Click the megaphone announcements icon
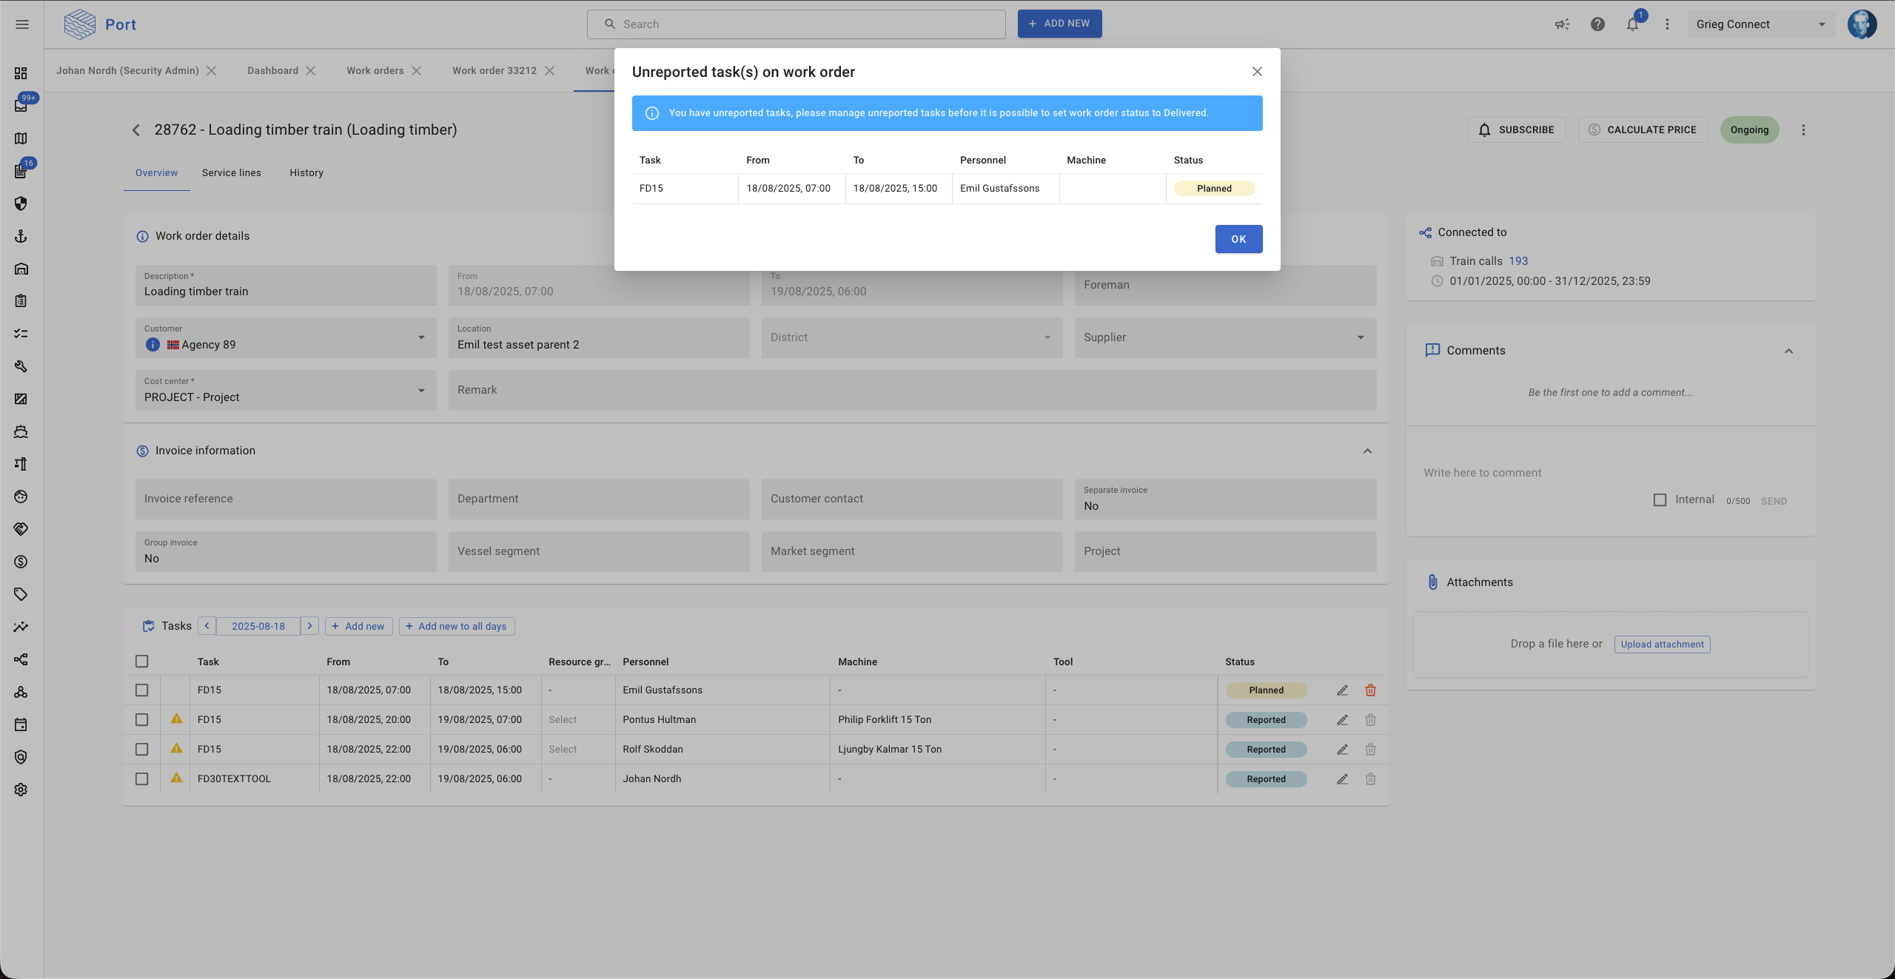Viewport: 1895px width, 979px height. coord(1562,24)
